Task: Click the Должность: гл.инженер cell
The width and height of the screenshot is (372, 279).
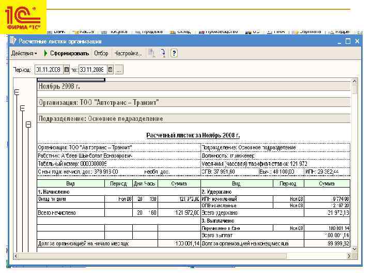Action: point(275,156)
